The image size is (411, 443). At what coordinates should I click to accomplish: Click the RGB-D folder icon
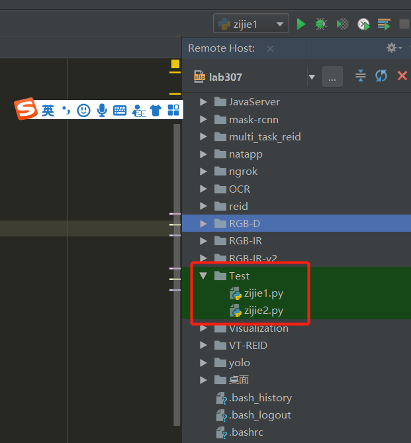[x=220, y=223]
